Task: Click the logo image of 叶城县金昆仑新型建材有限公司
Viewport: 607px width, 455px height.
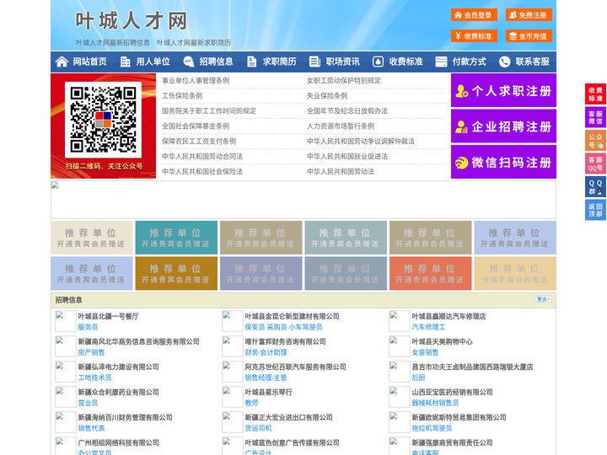Action: [233, 321]
